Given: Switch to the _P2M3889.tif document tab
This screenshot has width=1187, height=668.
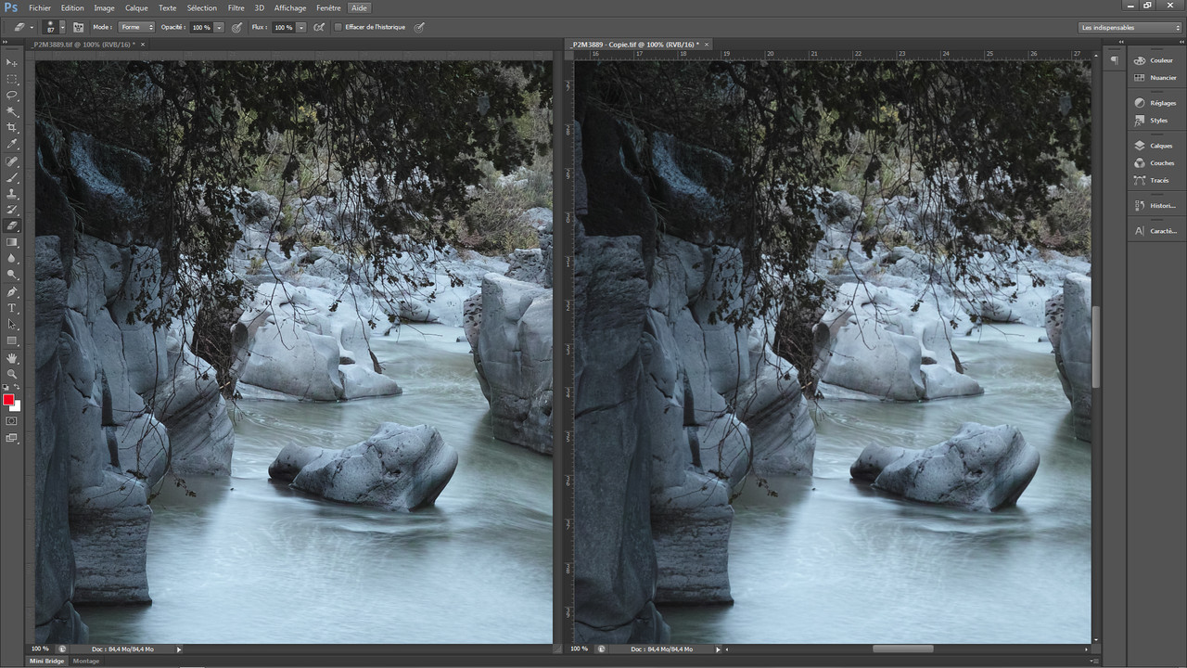Looking at the screenshot, I should tap(83, 44).
